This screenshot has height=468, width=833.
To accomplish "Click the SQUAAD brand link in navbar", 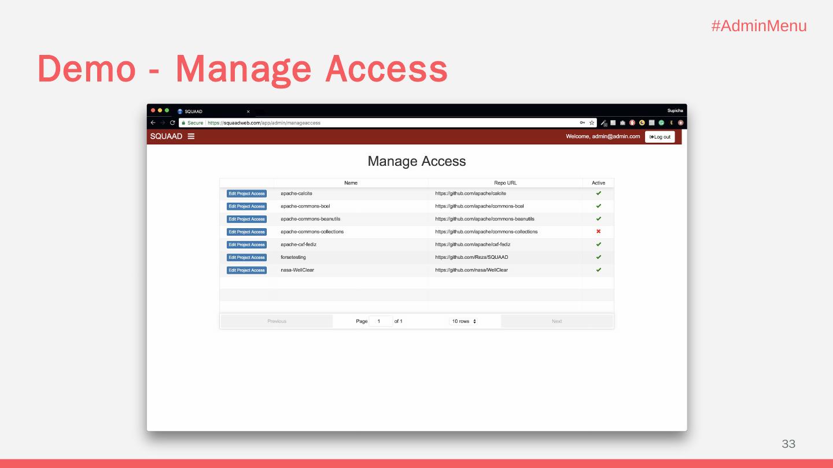I will pyautogui.click(x=166, y=136).
